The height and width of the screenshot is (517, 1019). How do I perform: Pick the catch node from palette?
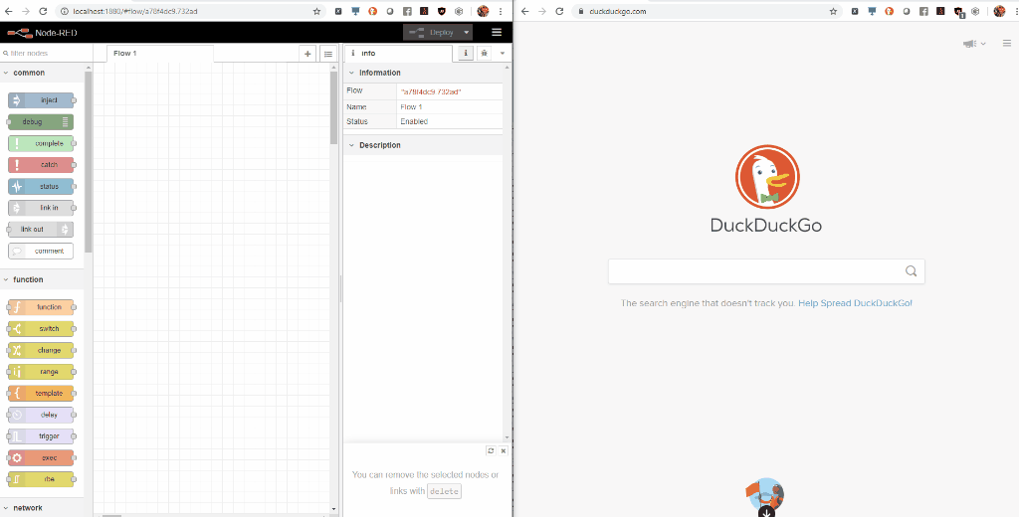point(41,165)
